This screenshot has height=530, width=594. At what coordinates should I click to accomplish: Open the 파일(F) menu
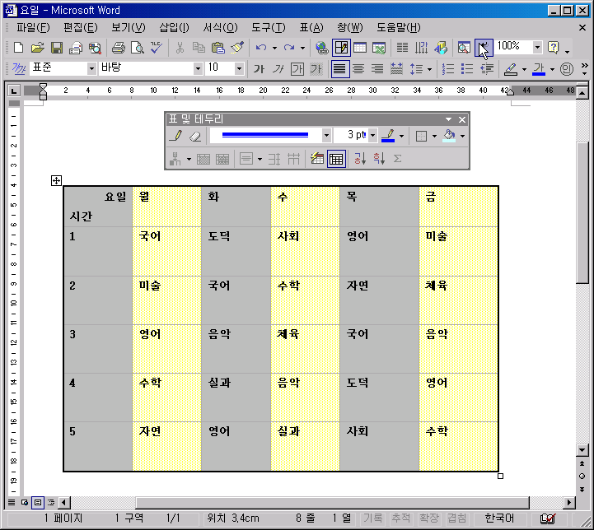(33, 28)
